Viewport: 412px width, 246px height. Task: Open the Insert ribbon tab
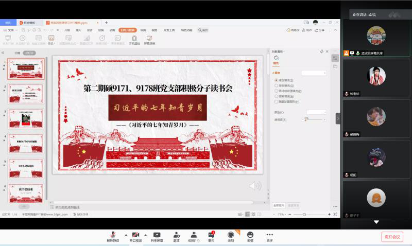(78, 30)
